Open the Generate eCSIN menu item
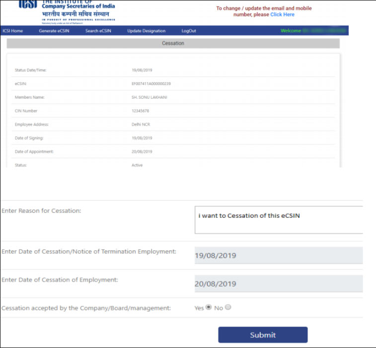Image resolution: width=376 pixels, height=348 pixels. pos(54,31)
